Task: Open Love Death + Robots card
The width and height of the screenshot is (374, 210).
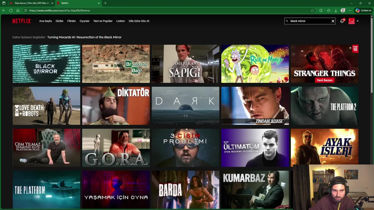Action: (46, 106)
